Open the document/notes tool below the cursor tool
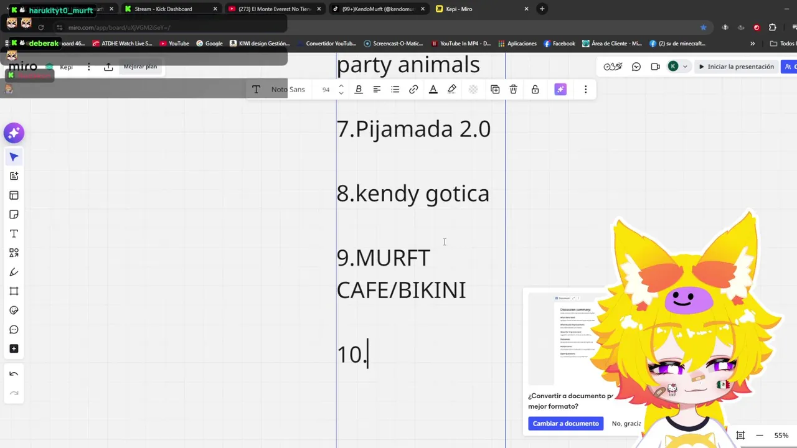 point(14,176)
